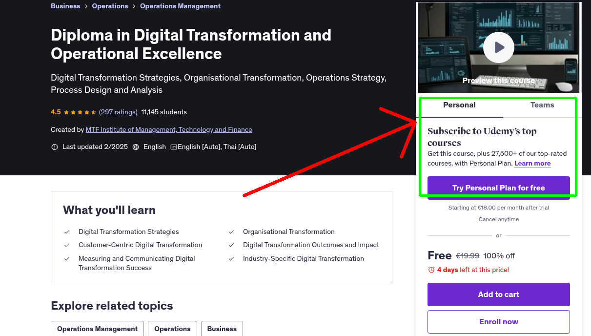Click the Enroll now button

pyautogui.click(x=499, y=322)
